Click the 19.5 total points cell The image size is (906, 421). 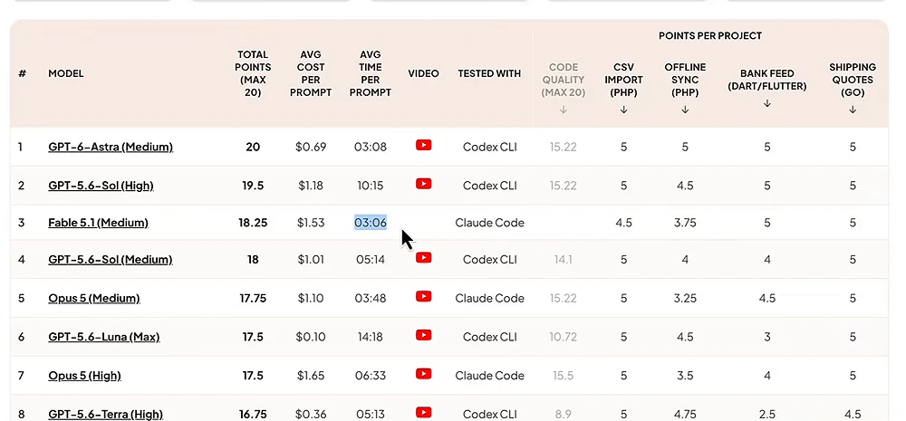[x=253, y=186]
